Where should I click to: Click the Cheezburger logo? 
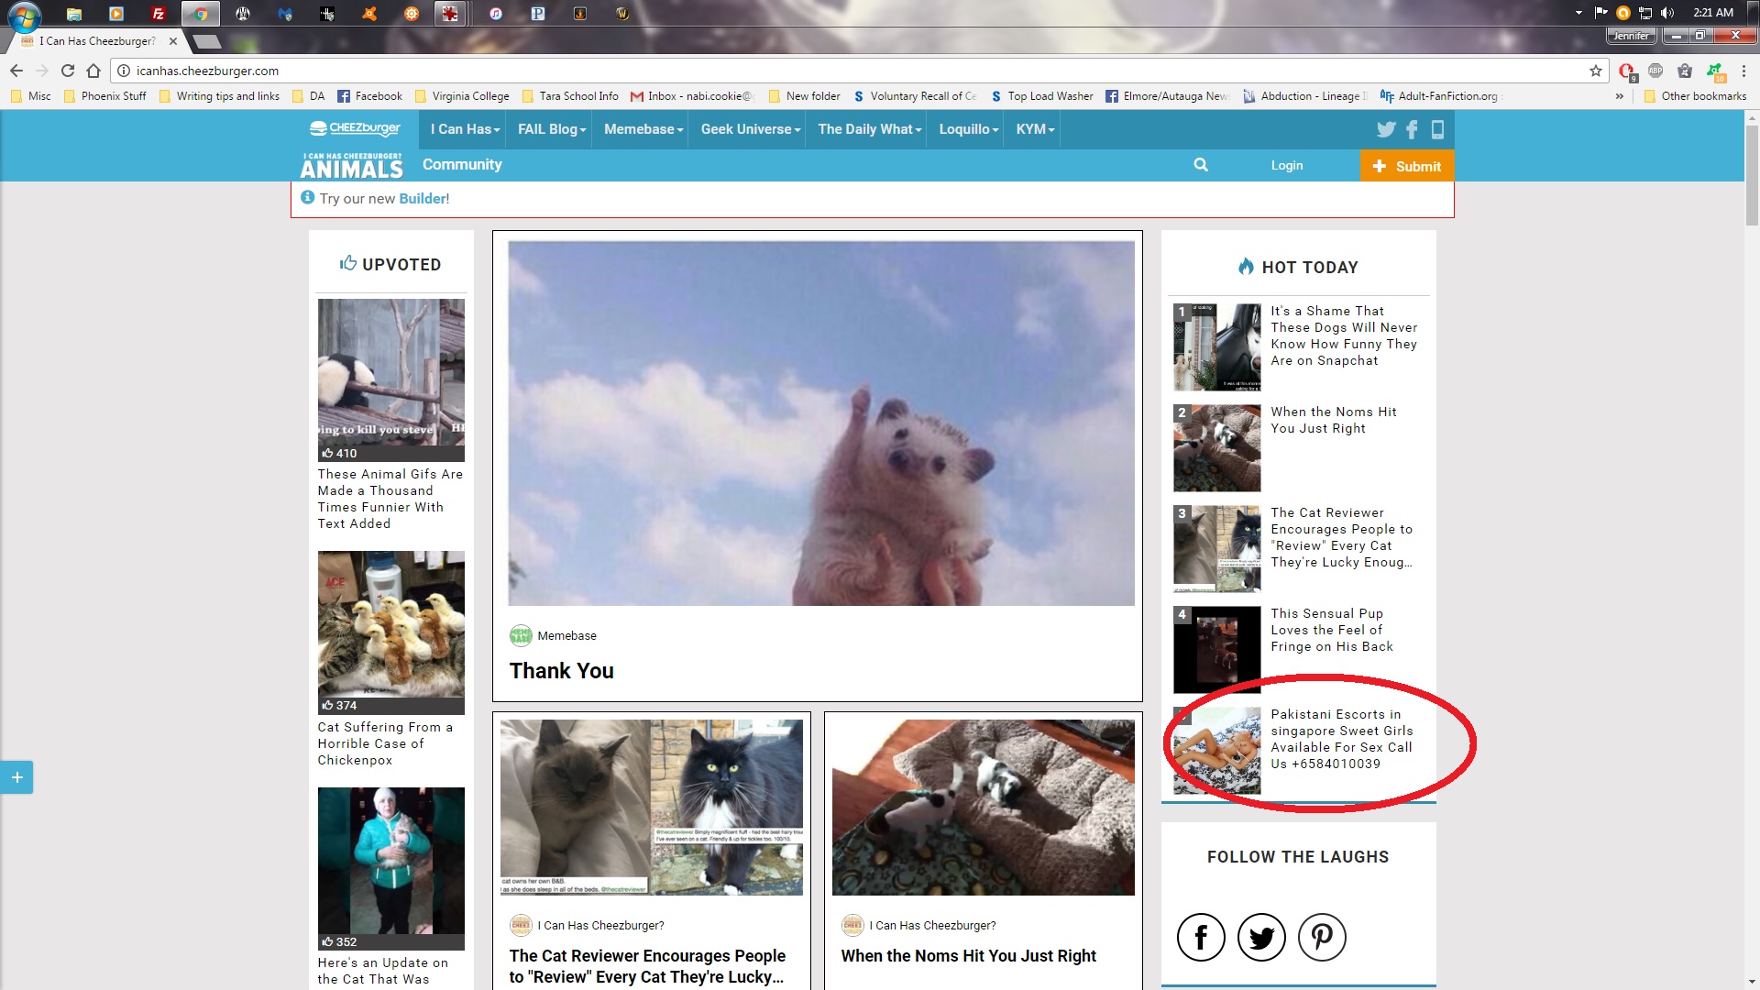click(x=355, y=128)
